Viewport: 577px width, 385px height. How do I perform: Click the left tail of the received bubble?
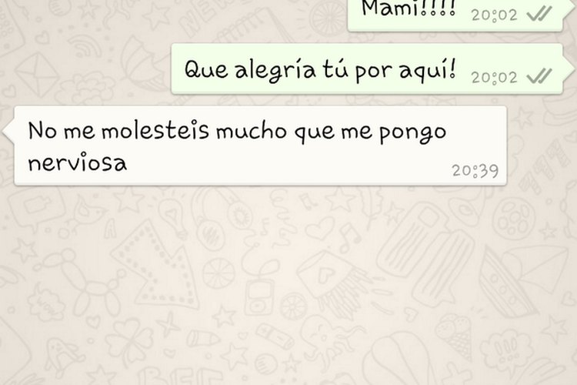click(8, 130)
